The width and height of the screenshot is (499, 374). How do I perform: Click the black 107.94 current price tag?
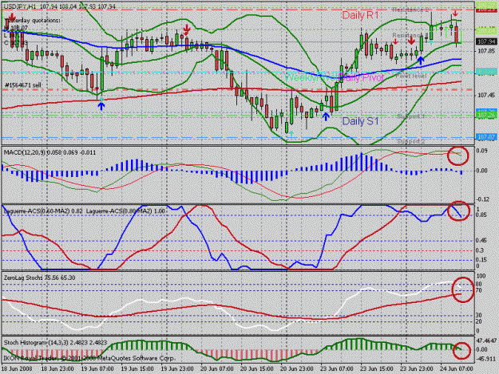click(x=486, y=41)
